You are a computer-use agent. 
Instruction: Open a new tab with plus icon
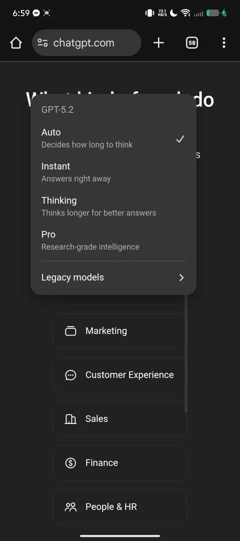[158, 43]
